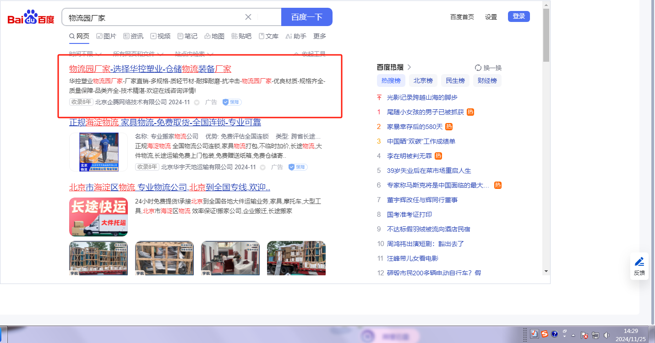Screen dimensions: 655x343
Task: Switch to the 视频 tab
Action: click(160, 36)
